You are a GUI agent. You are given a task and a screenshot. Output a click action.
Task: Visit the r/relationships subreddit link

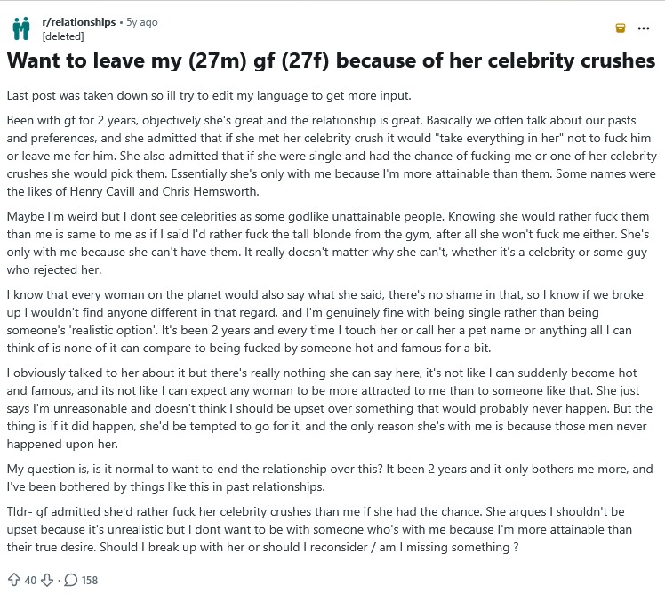(x=79, y=22)
